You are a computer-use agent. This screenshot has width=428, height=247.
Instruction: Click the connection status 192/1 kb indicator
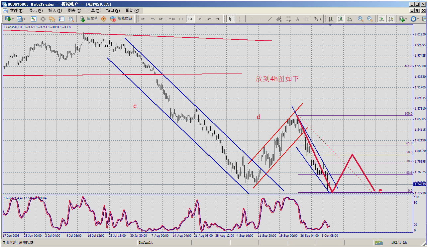[399, 243]
